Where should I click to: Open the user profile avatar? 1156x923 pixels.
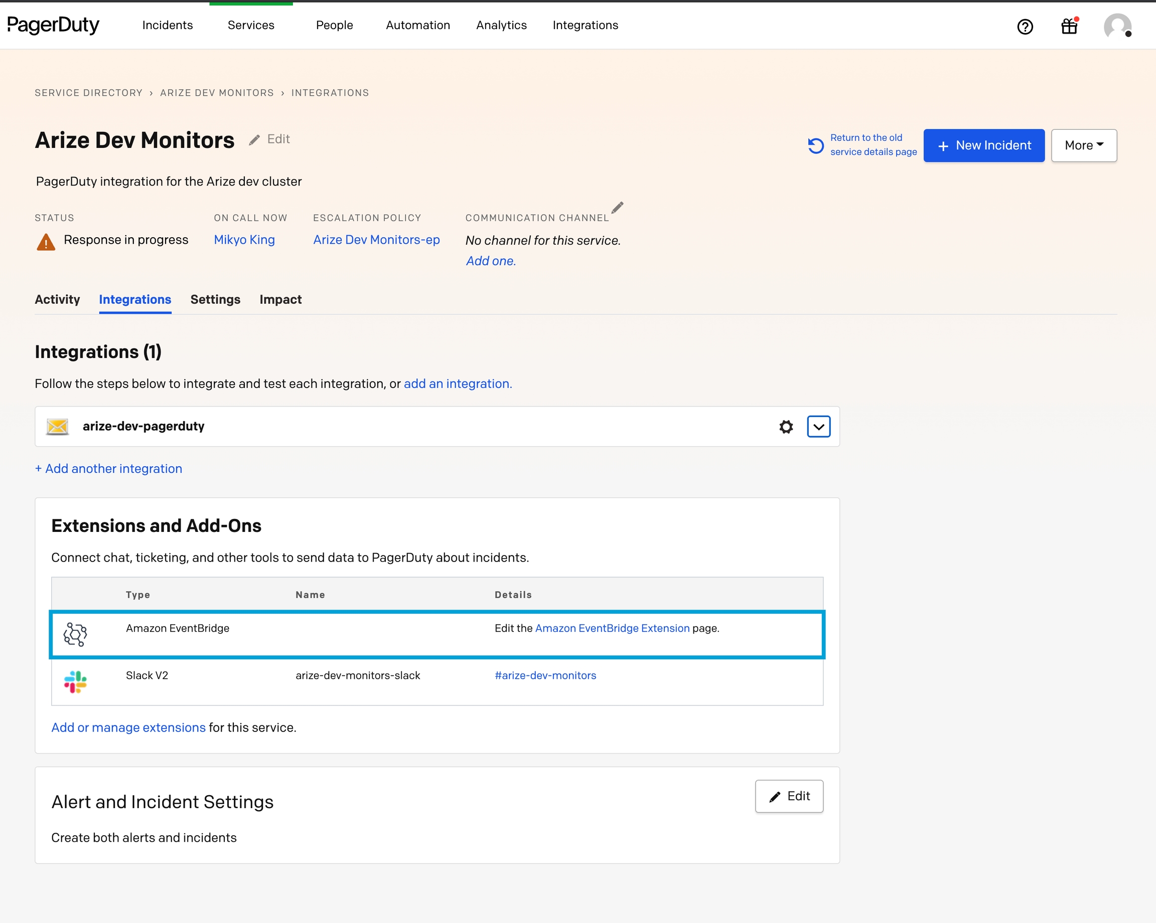coord(1117,26)
